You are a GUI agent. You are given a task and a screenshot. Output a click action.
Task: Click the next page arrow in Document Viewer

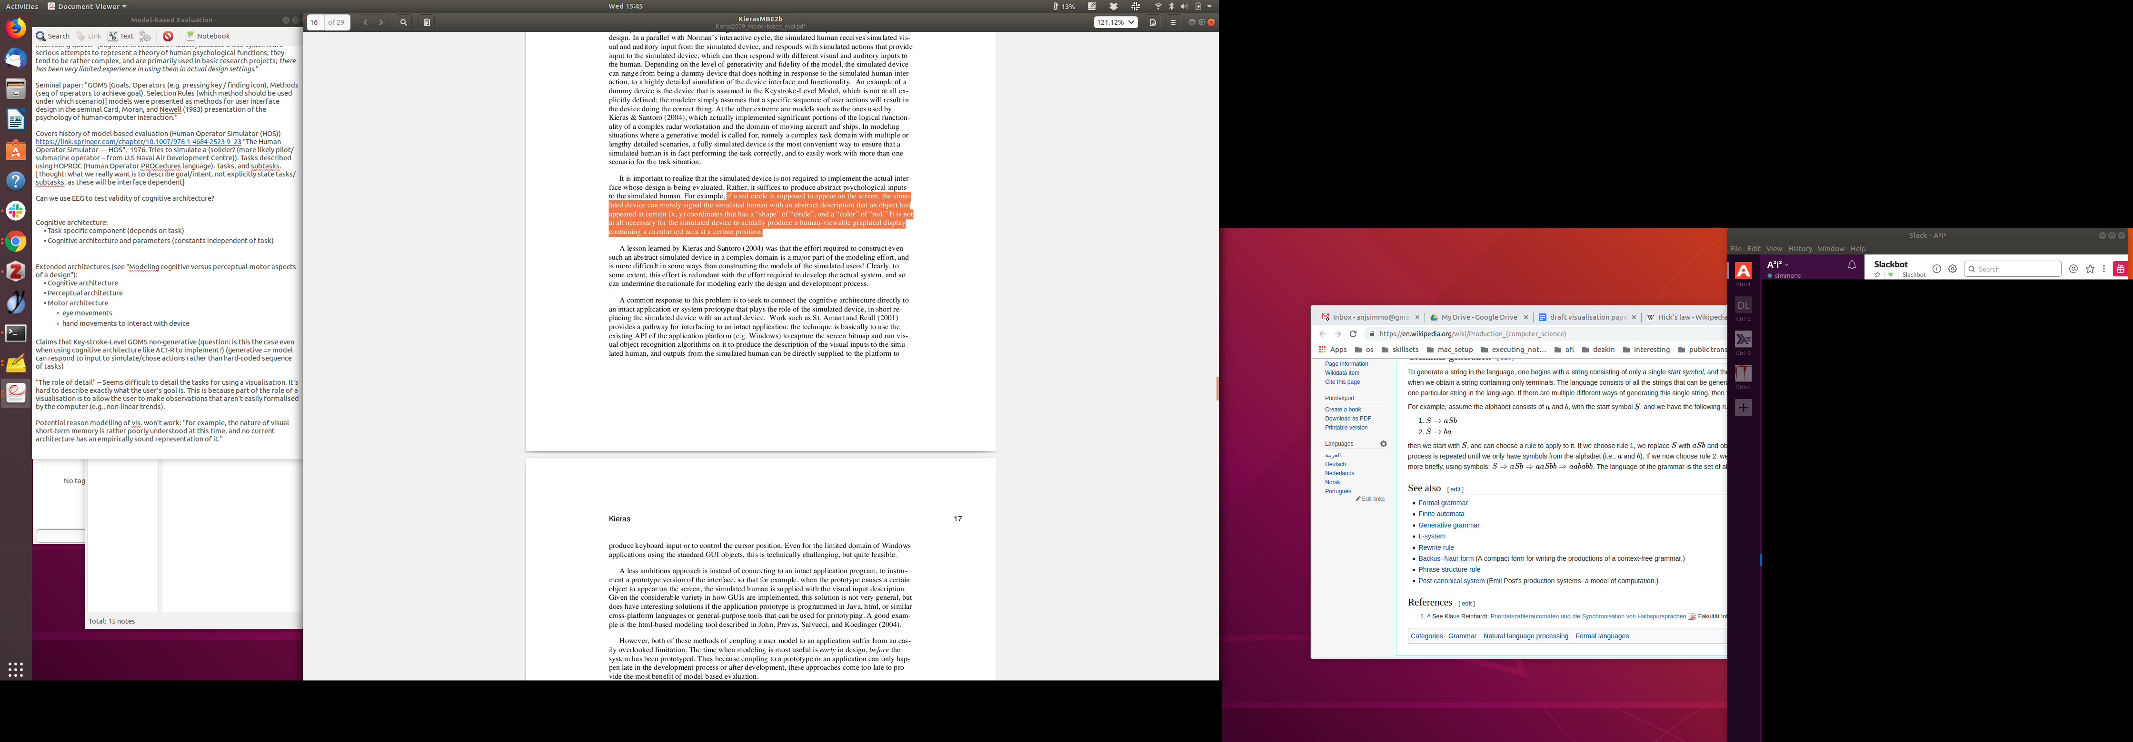click(381, 22)
